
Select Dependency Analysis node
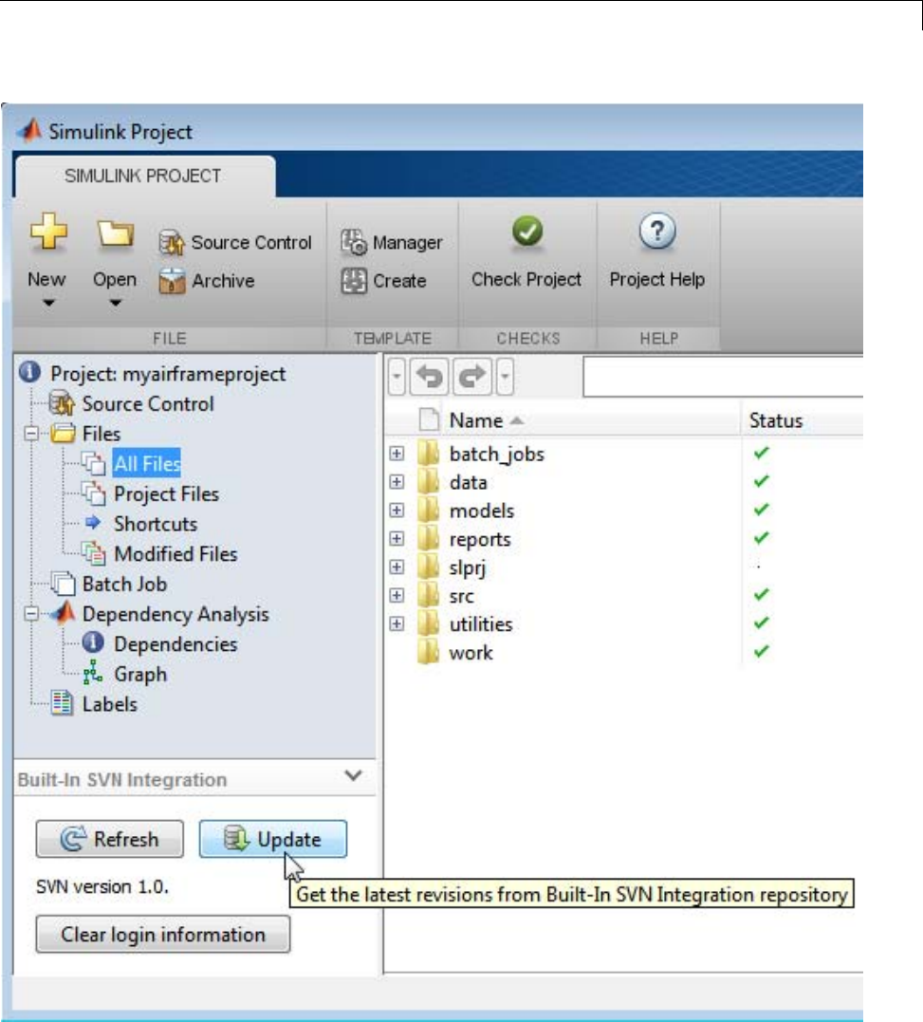coord(175,614)
